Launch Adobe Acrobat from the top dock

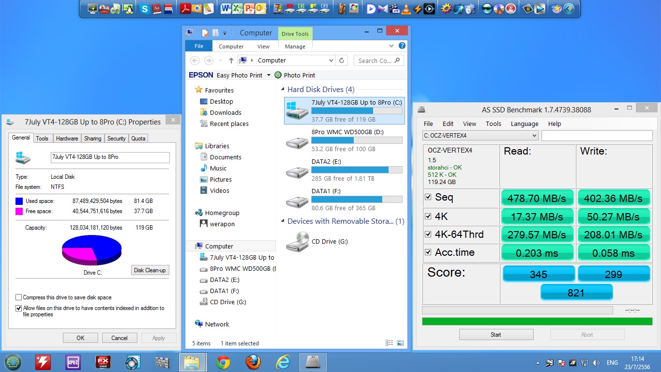(185, 9)
